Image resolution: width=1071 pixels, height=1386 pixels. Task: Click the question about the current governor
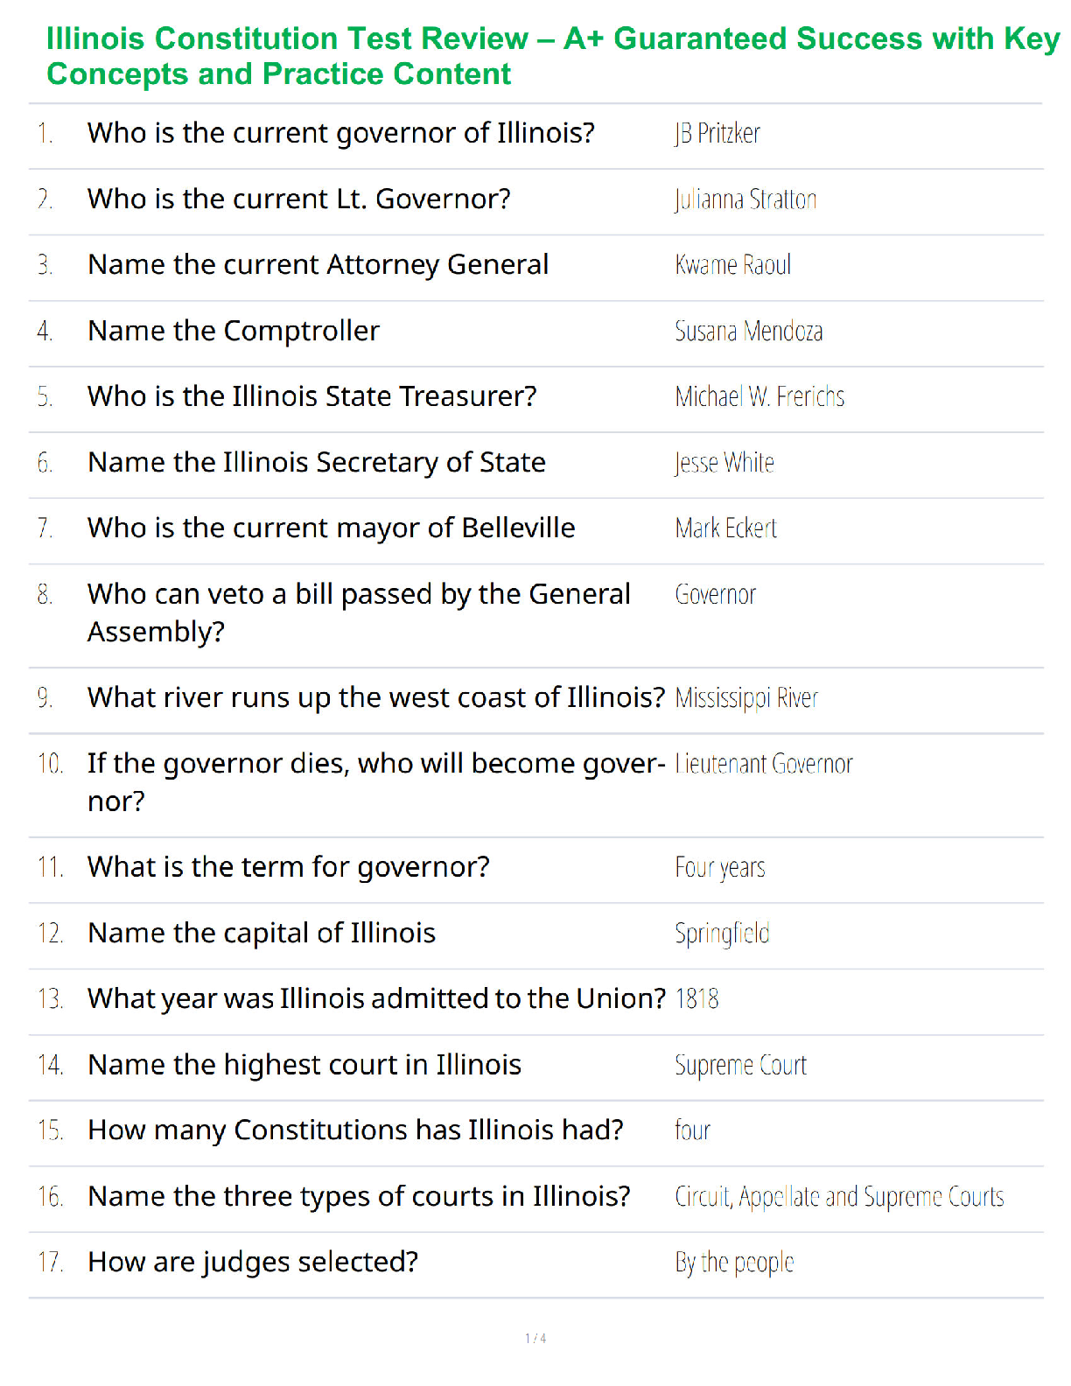[x=341, y=133]
